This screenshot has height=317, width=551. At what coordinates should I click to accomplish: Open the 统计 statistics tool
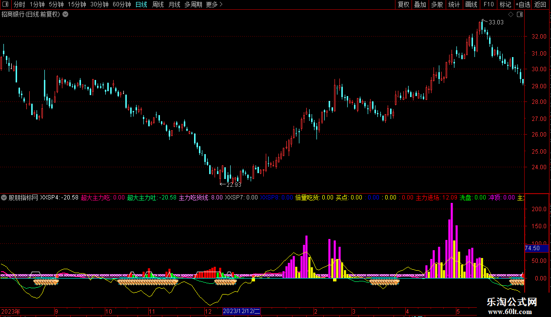point(454,5)
